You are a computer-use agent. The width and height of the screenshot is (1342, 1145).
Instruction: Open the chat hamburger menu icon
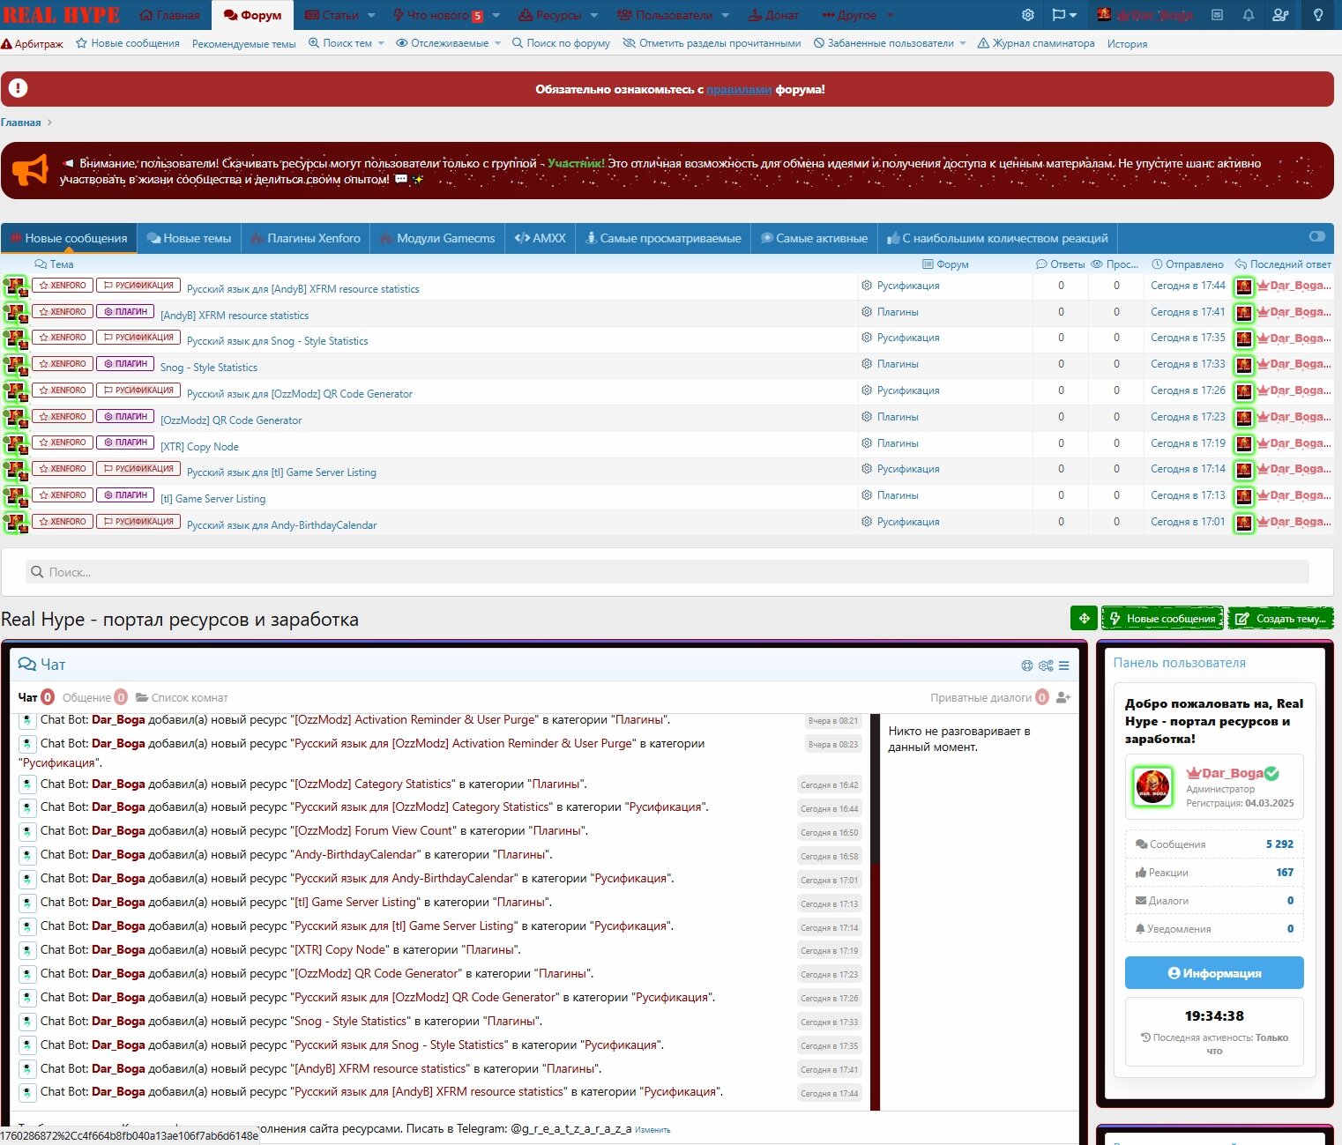[x=1064, y=665]
